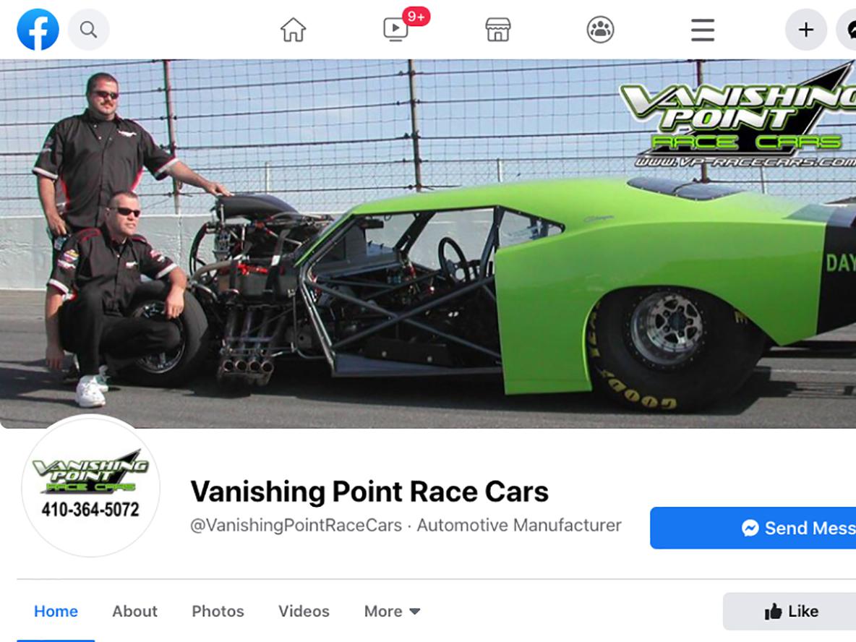Like the Vanishing Point Race Cars page
The image size is (856, 642).
click(789, 612)
